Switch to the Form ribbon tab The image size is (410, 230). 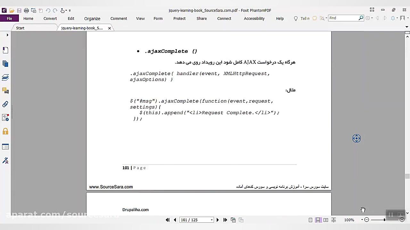coord(158,19)
